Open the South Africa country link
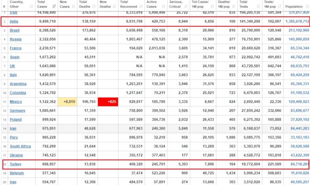The height and width of the screenshot is (185, 310). (20, 146)
